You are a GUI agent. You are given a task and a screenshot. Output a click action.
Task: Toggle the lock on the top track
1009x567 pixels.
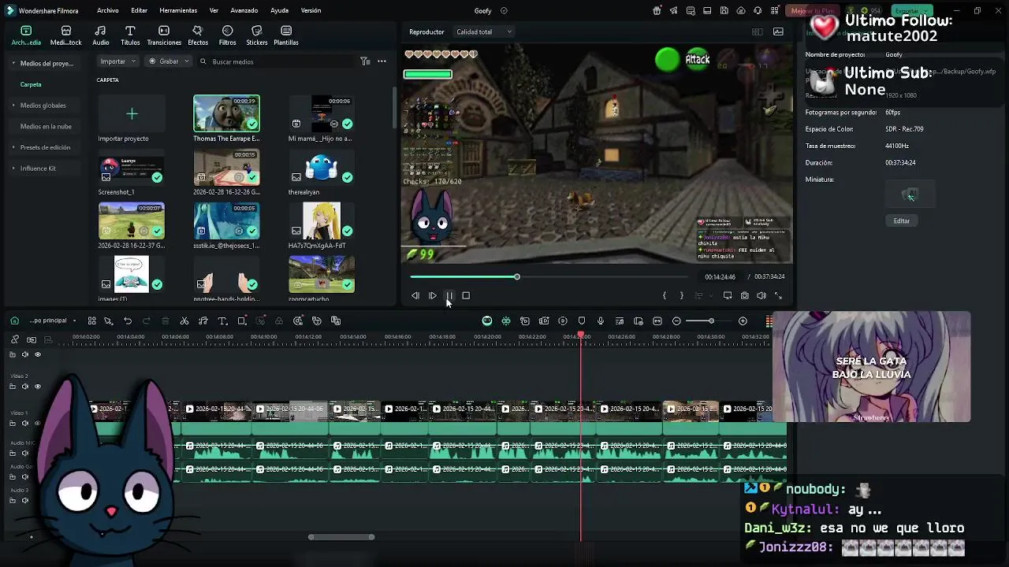pos(13,354)
